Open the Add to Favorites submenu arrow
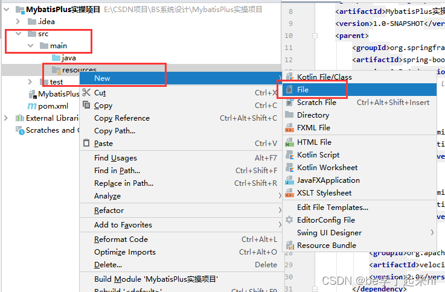 click(x=280, y=224)
